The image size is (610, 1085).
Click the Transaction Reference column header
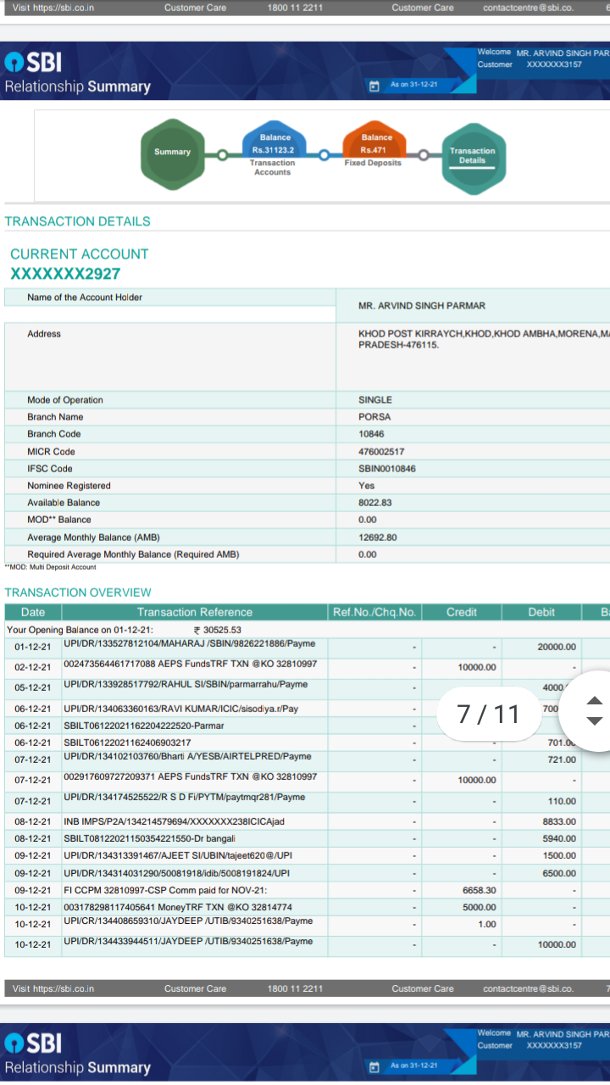tap(195, 612)
